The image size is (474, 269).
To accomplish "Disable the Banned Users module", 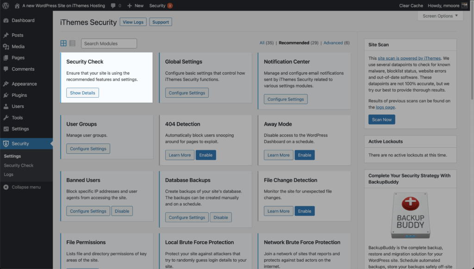I will [122, 211].
